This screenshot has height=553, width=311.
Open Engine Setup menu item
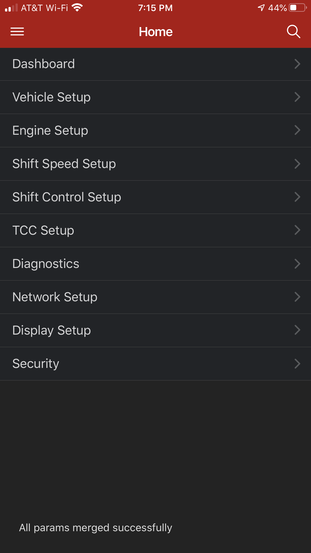coord(50,130)
